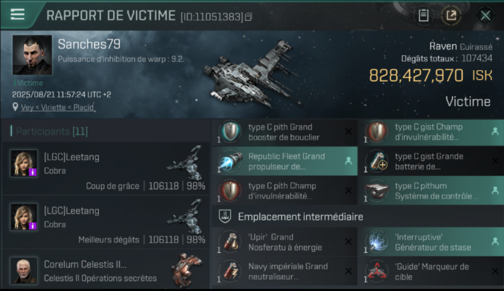Image resolution: width=504 pixels, height=291 pixels.
Task: Click person marker on 'Interruptive' Générateur de stase
Action: 495,241
